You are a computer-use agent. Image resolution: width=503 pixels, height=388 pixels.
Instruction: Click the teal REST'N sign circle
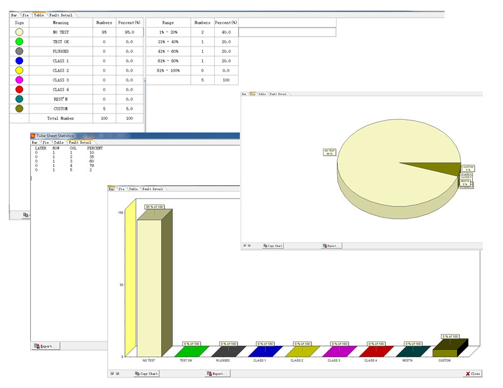19,99
